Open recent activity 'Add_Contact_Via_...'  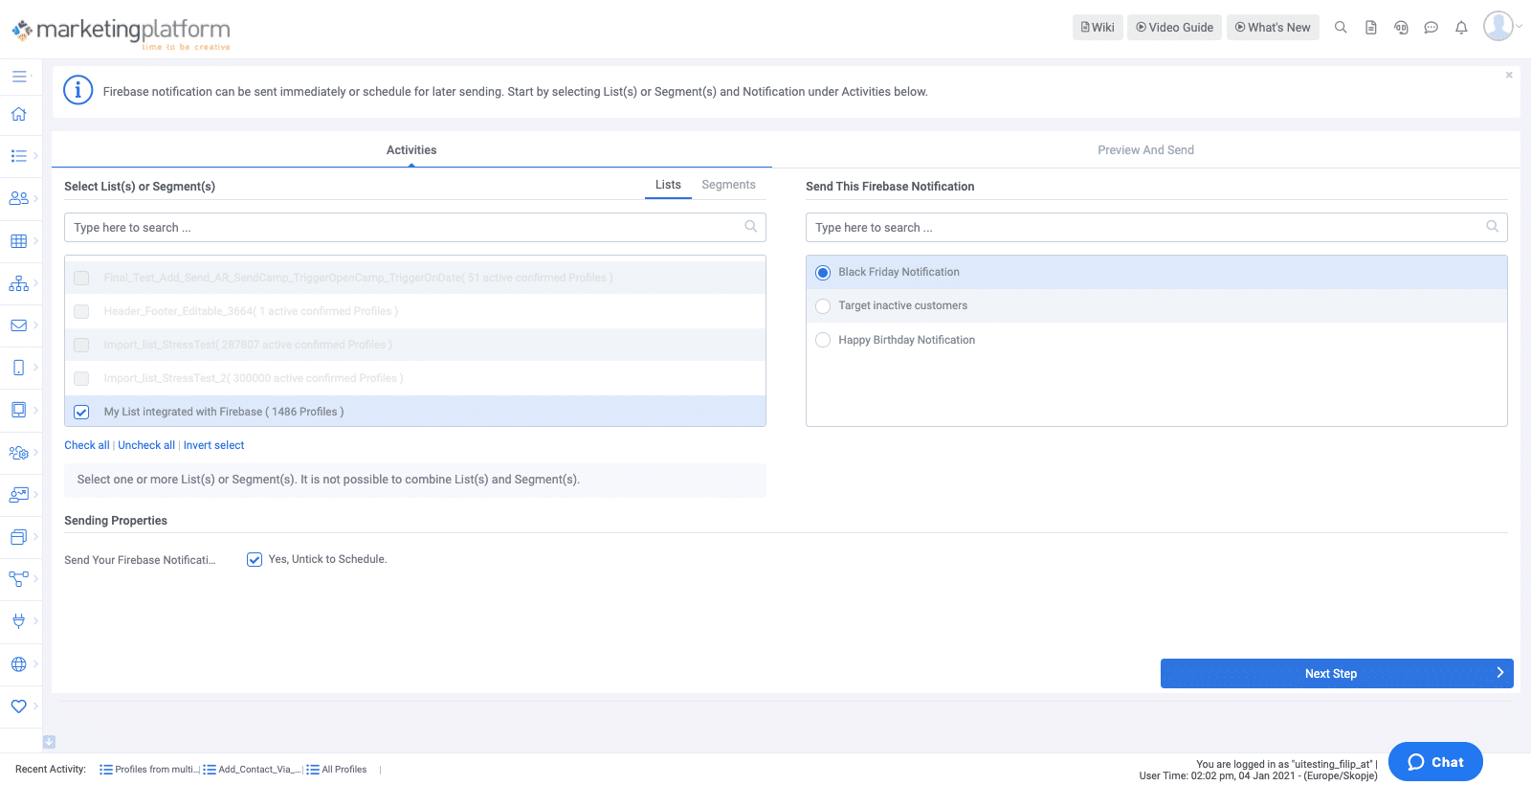click(x=253, y=770)
